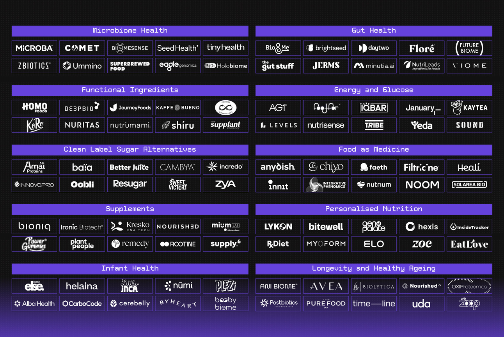This screenshot has height=337, width=504.
Task: Open the Sweet Victory logo tile
Action: pyautogui.click(x=178, y=184)
